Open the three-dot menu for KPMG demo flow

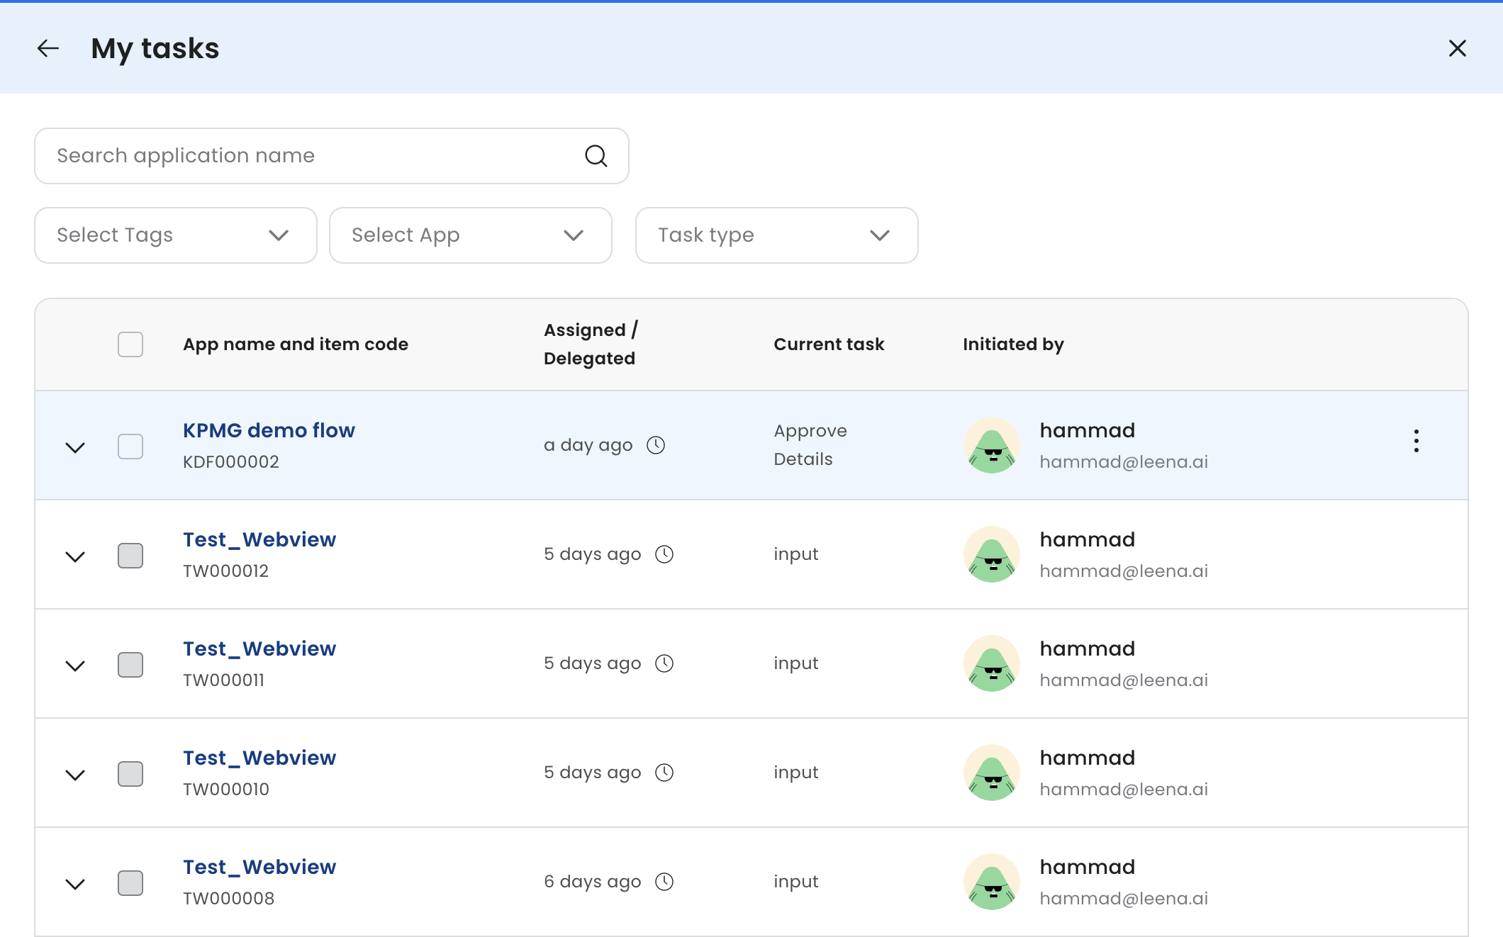point(1416,441)
